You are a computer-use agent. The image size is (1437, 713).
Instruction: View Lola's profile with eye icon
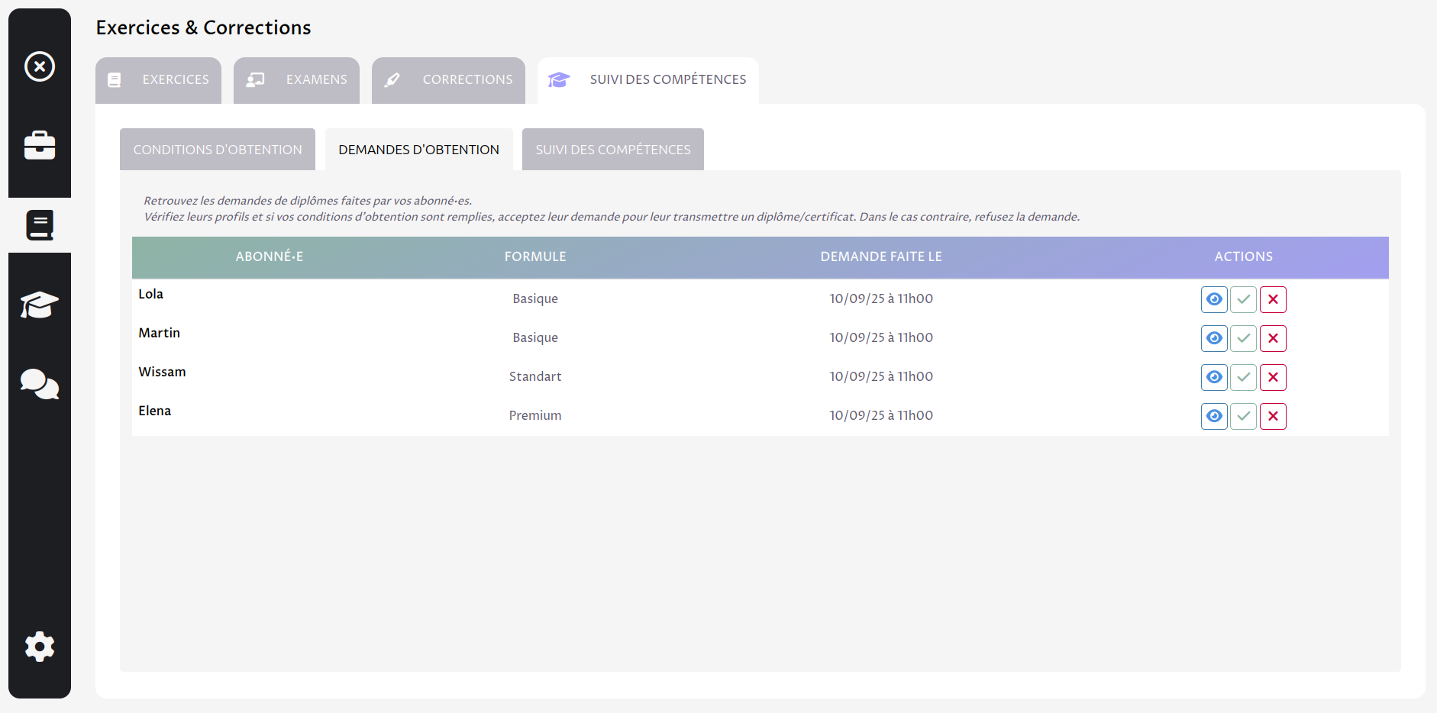click(x=1214, y=299)
